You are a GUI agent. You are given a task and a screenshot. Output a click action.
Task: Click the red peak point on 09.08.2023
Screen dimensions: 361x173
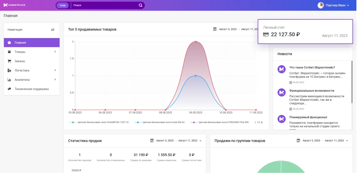coord(196,42)
